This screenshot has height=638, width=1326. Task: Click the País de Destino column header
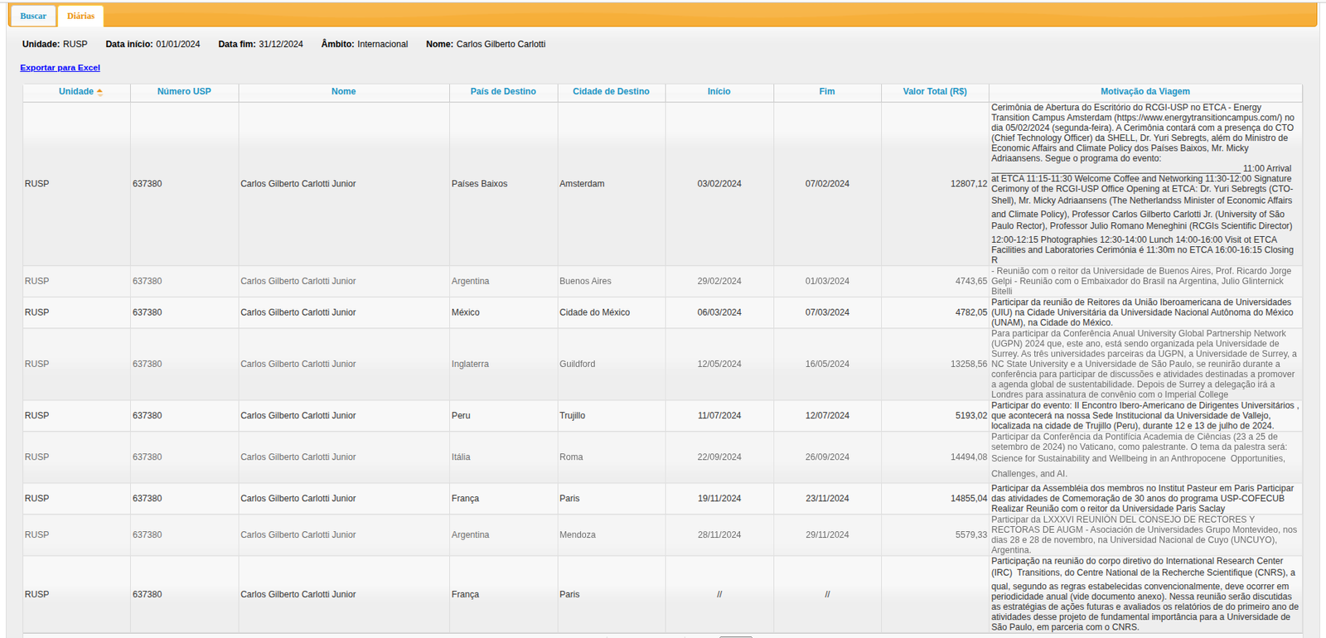pyautogui.click(x=503, y=91)
